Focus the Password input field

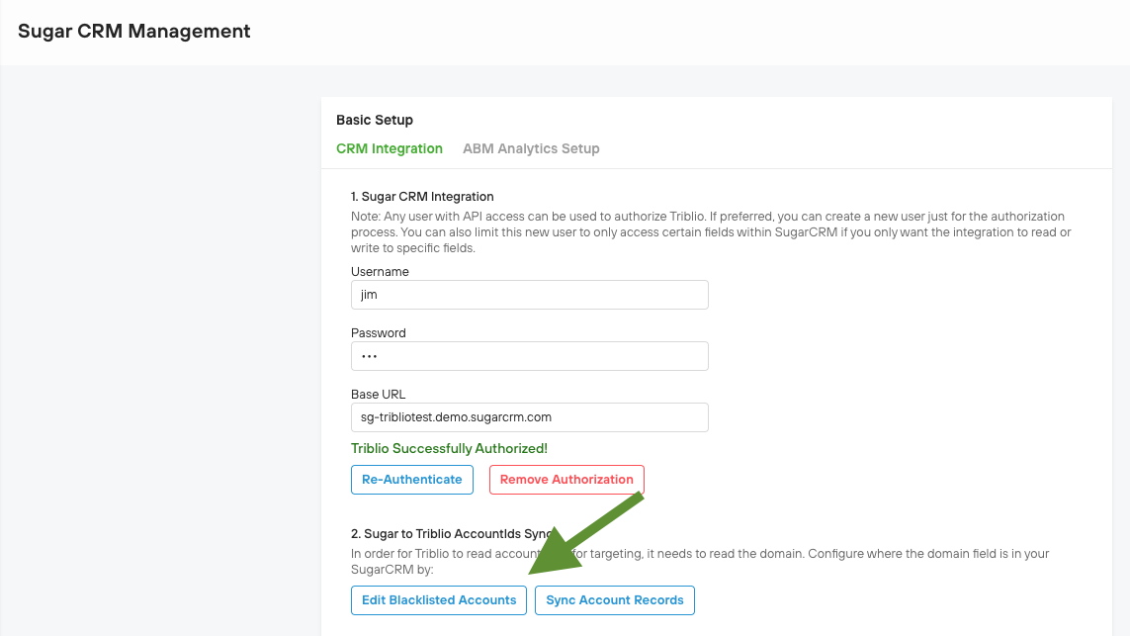coord(530,356)
